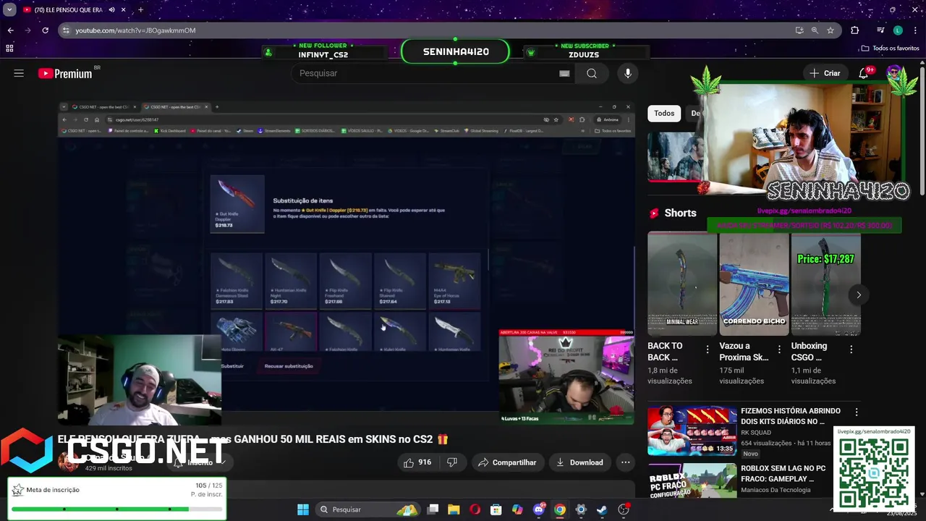This screenshot has width=926, height=521.
Task: Go forward in browser history
Action: tap(27, 30)
